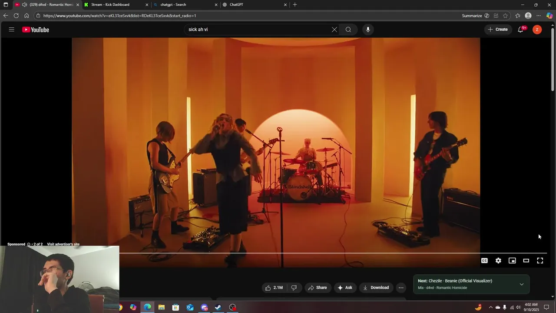
Task: Open the YouTube guide hamburger menu
Action: point(12,30)
